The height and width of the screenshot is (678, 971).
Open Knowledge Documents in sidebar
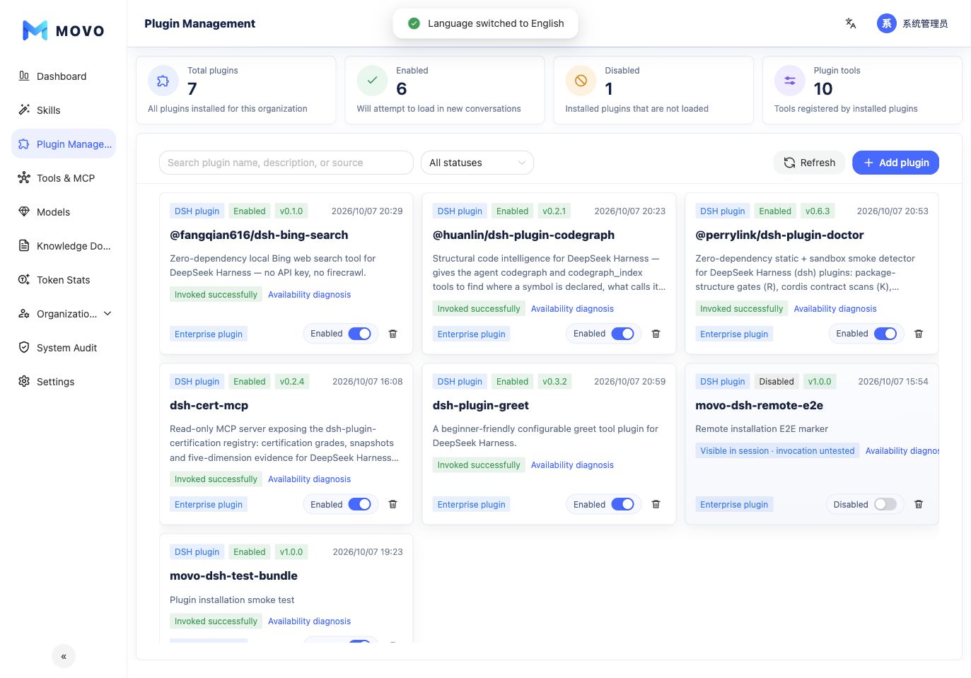64,245
